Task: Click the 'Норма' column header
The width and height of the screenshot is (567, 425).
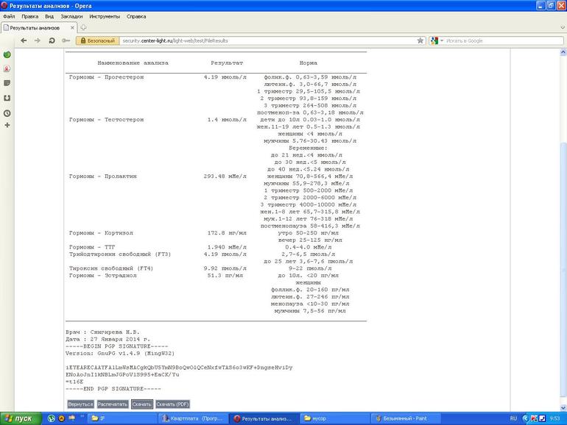Action: tap(308, 63)
